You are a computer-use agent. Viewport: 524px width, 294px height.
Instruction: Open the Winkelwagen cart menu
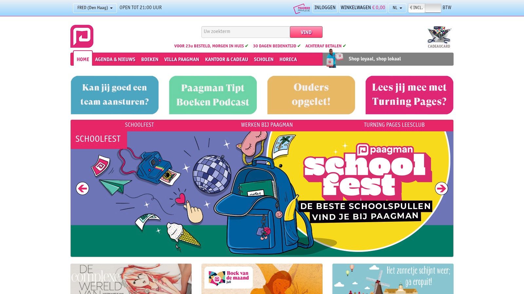363,8
